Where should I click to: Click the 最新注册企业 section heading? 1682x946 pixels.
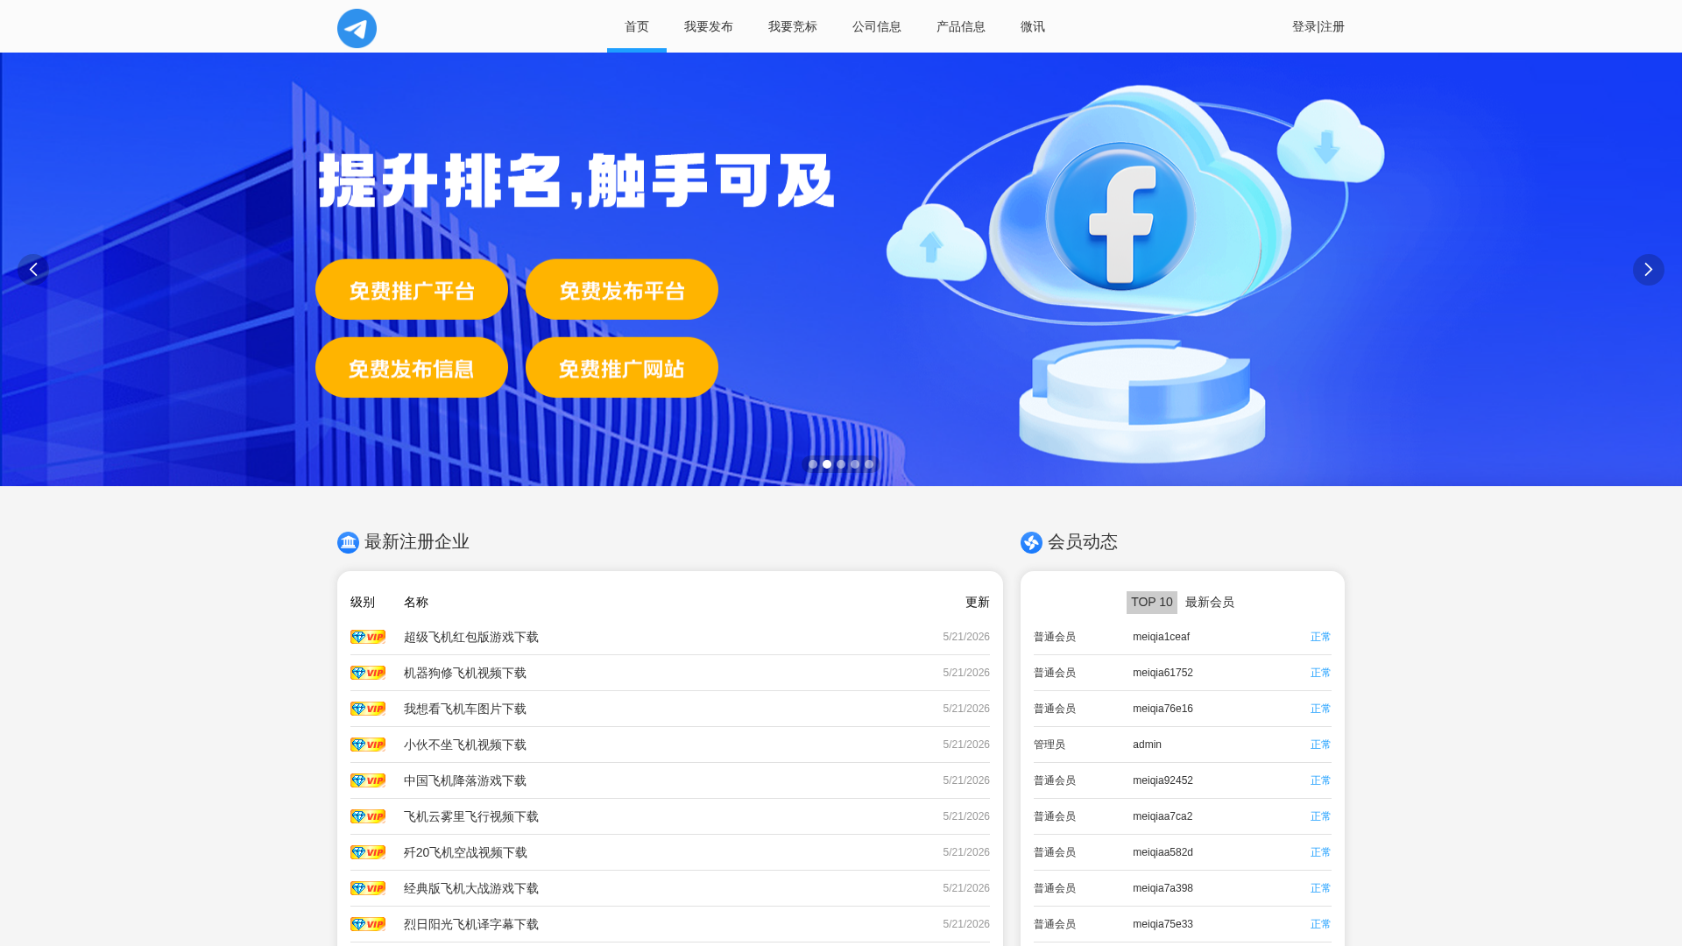click(x=417, y=542)
